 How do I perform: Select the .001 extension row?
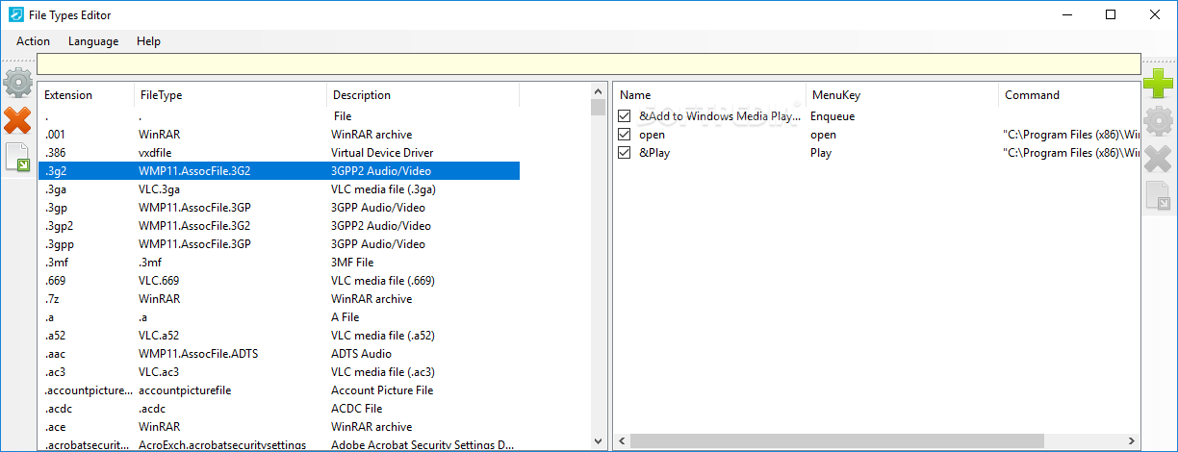[x=279, y=135]
